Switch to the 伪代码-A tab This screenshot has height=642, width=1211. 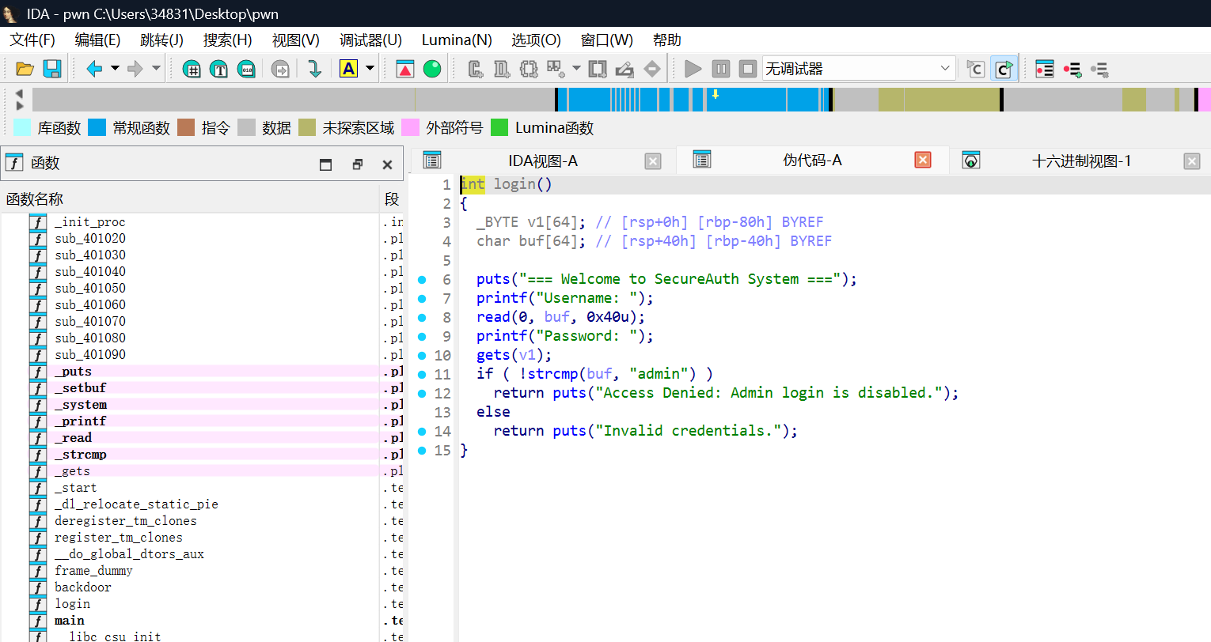tap(812, 160)
